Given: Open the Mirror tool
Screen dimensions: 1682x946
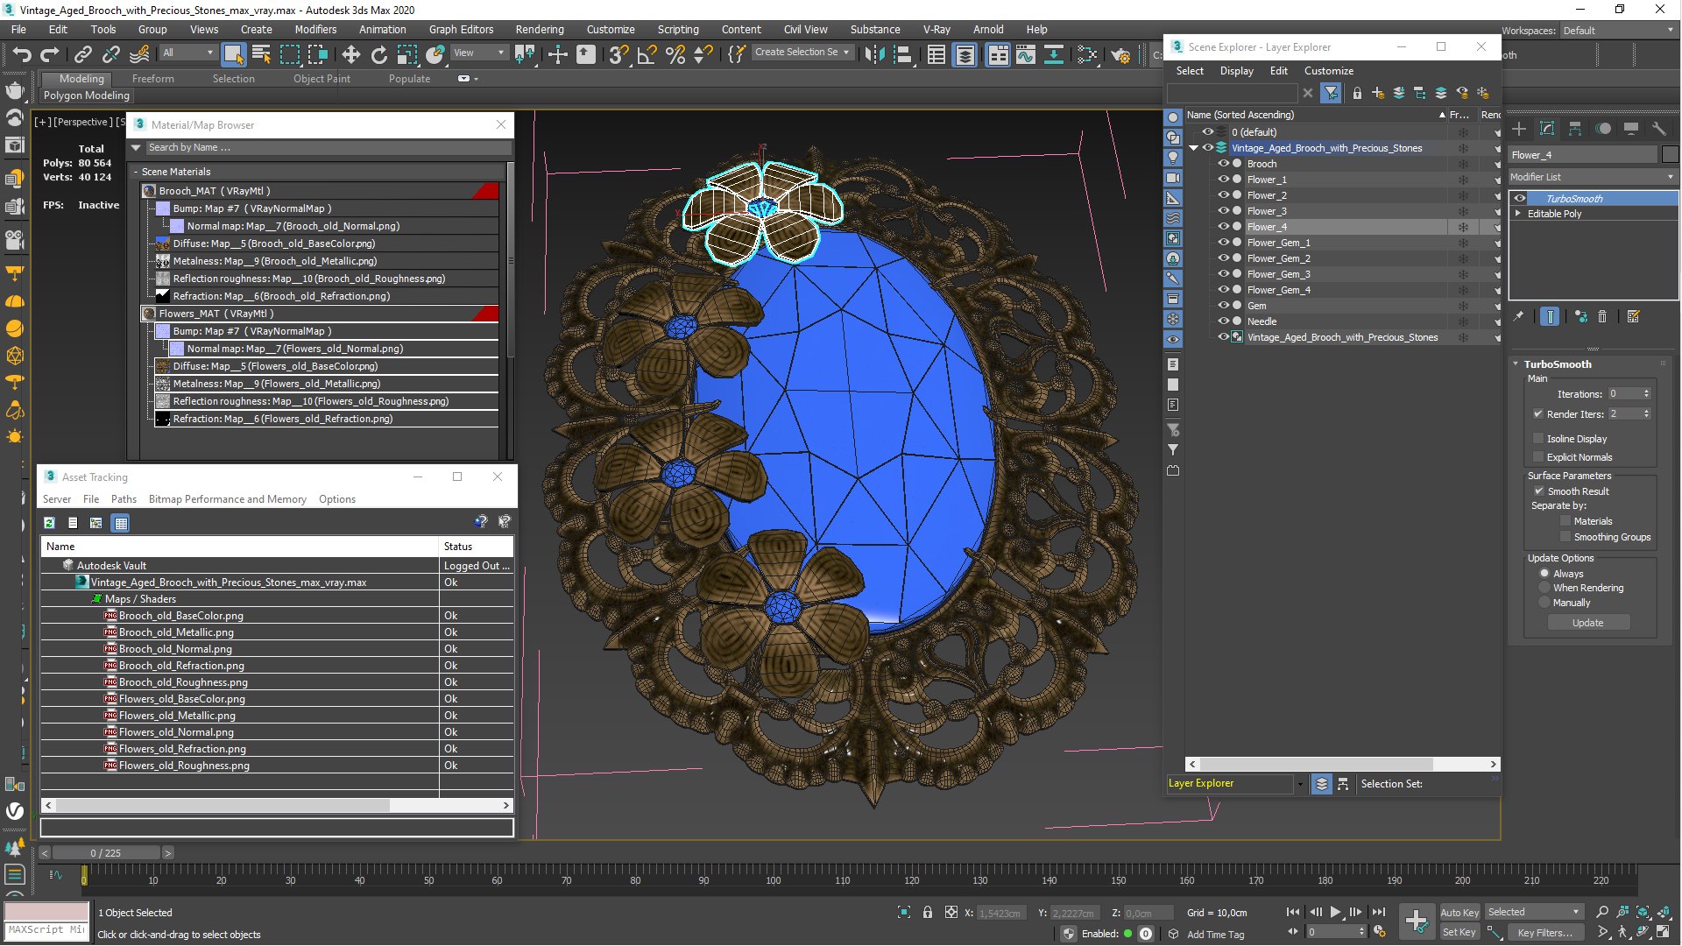Looking at the screenshot, I should point(874,55).
